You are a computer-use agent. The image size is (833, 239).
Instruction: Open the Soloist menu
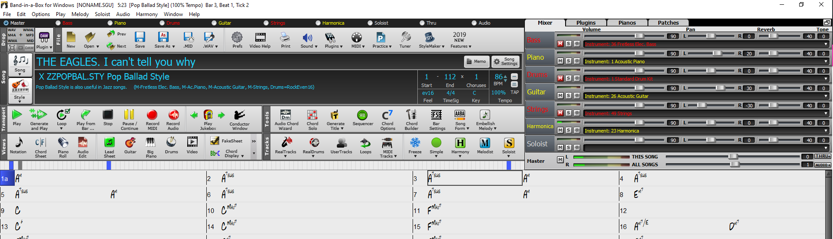click(x=102, y=14)
